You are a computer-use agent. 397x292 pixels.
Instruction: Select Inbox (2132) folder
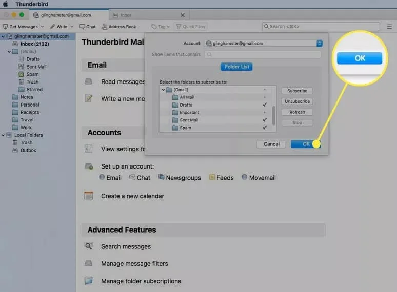35,44
